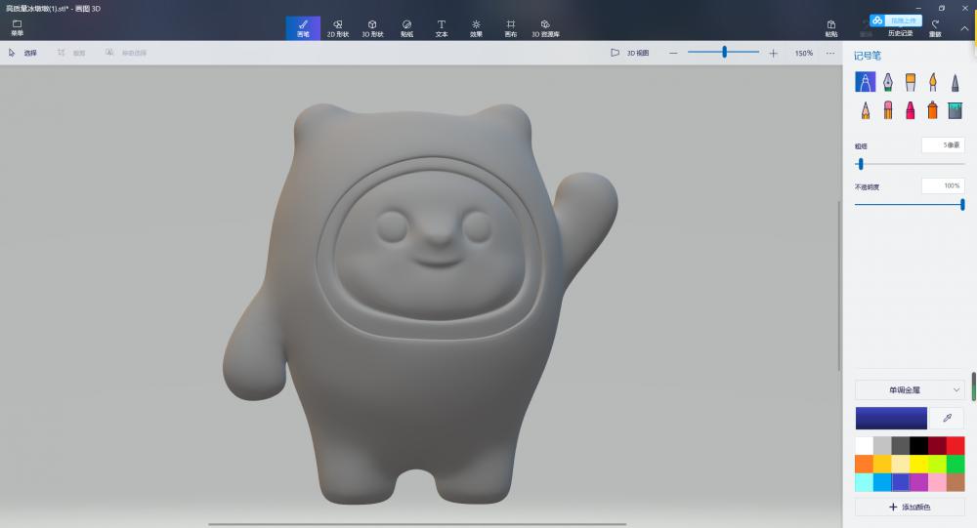Click the 5像素 thickness input field
Image resolution: width=977 pixels, height=528 pixels.
point(943,145)
